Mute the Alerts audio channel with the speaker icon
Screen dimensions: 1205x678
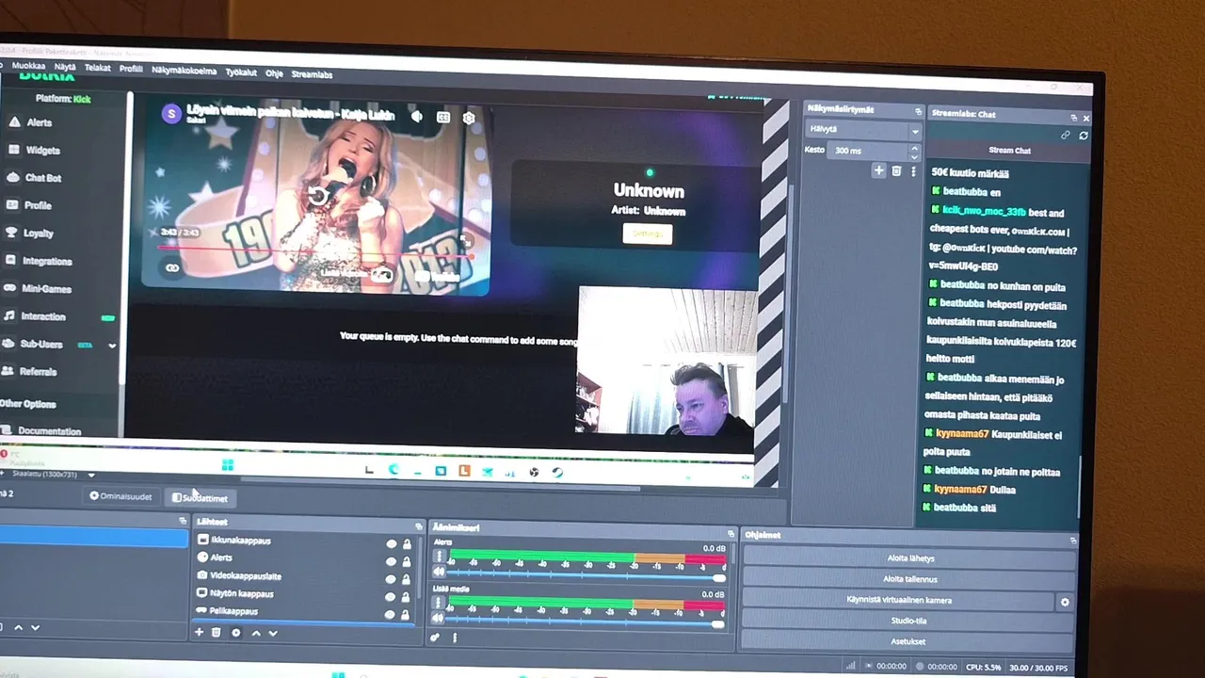point(438,571)
